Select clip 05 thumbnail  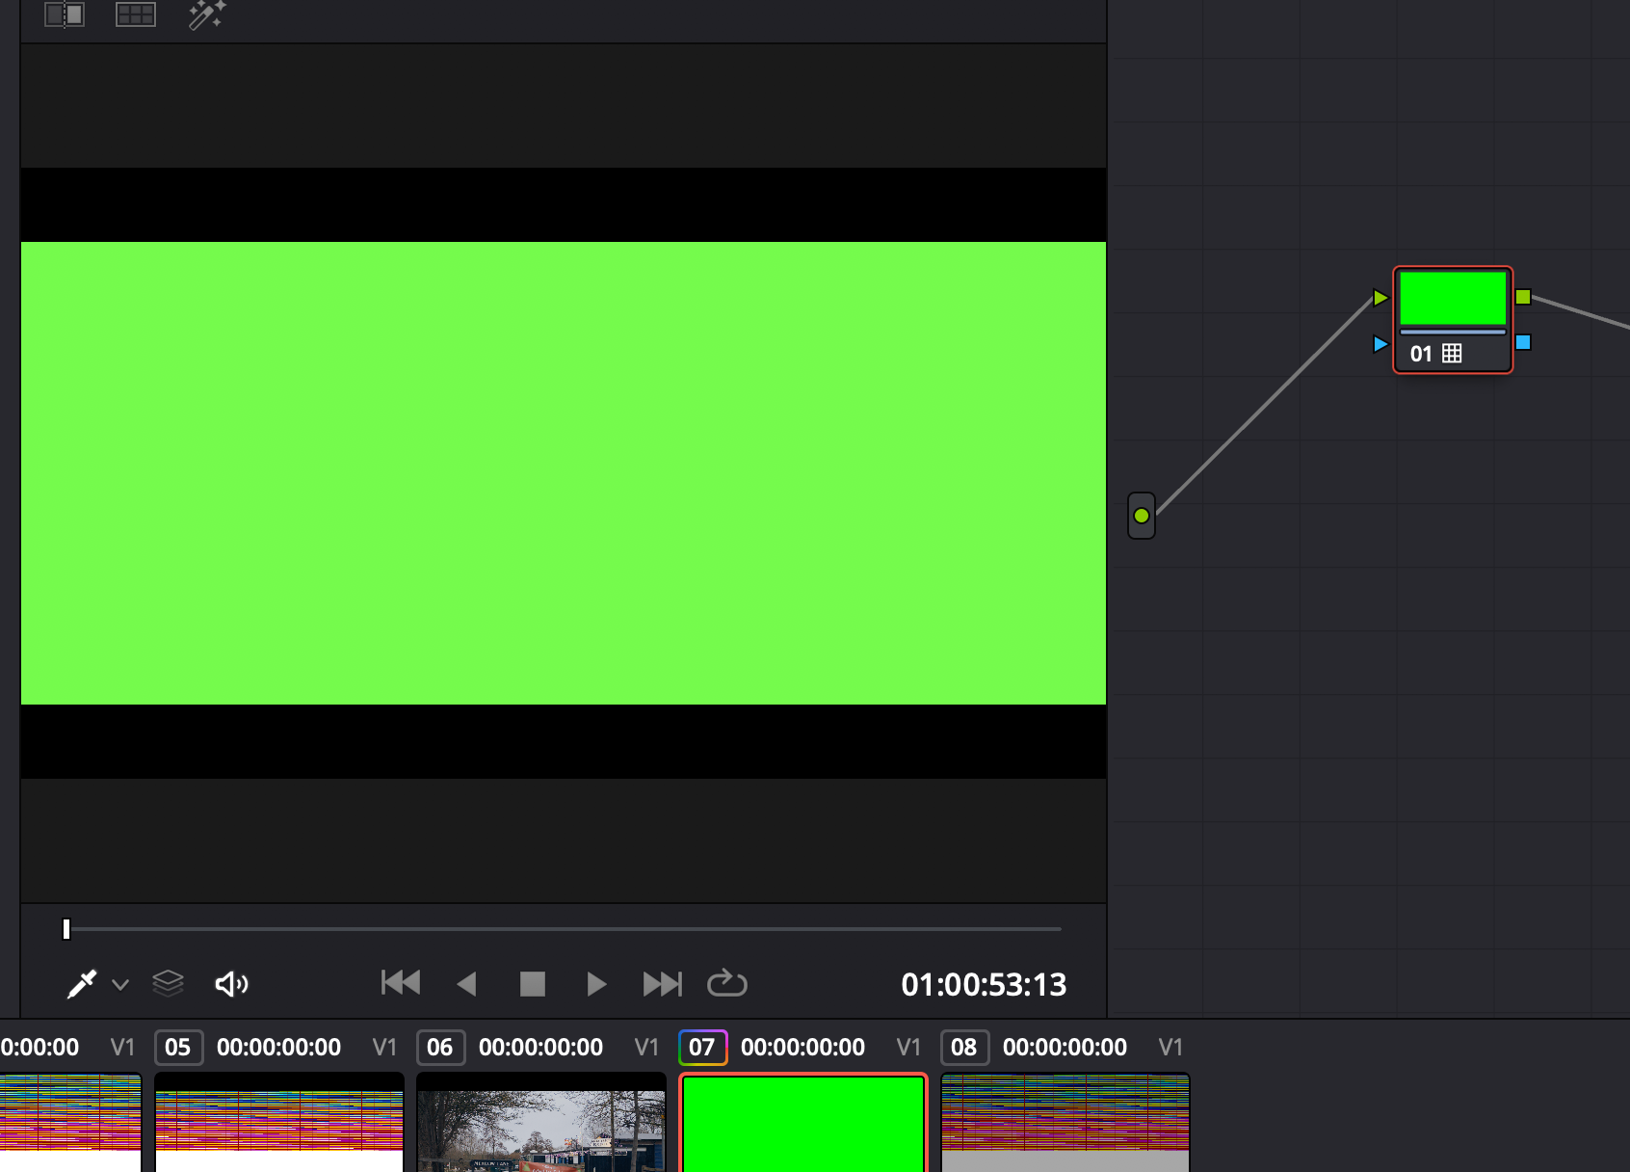point(279,1123)
